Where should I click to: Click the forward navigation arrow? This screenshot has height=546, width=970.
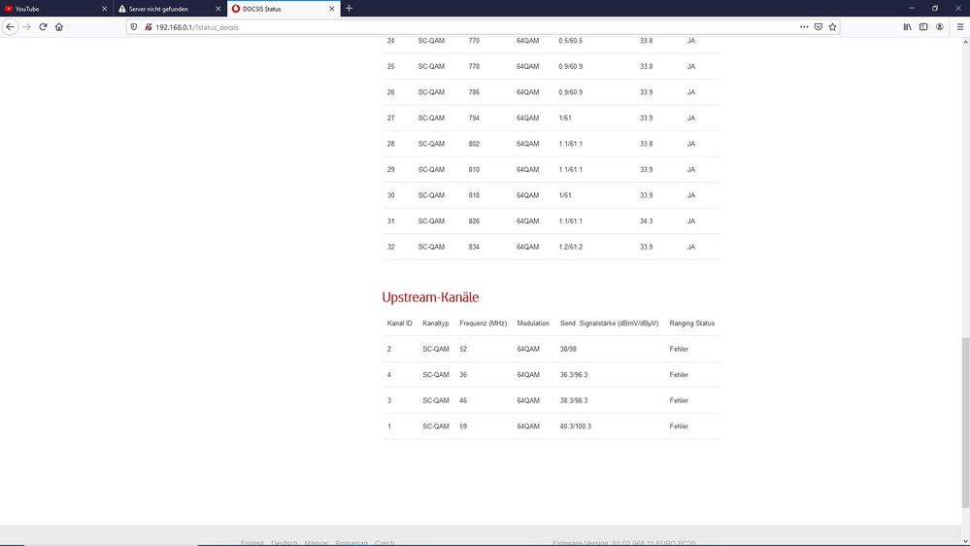(x=26, y=27)
